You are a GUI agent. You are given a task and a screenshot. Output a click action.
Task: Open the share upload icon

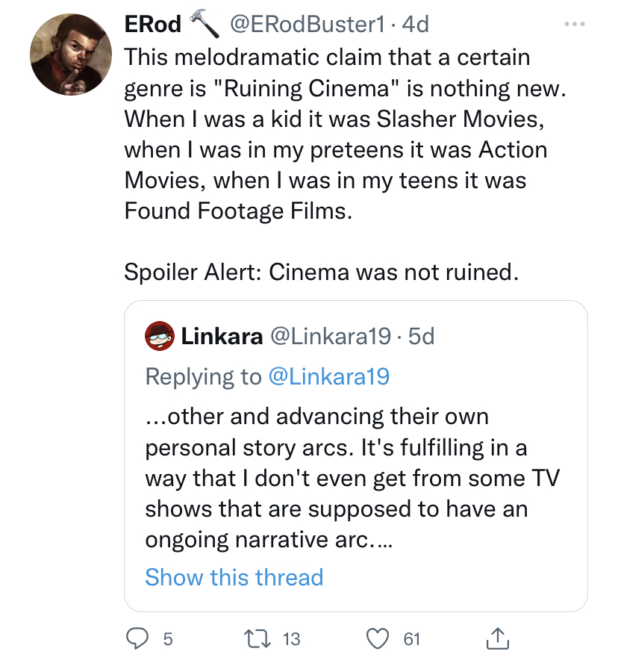click(x=497, y=638)
